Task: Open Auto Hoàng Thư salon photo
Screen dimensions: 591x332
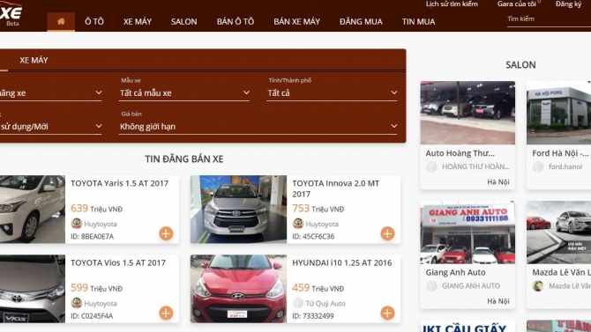Action: pos(468,113)
